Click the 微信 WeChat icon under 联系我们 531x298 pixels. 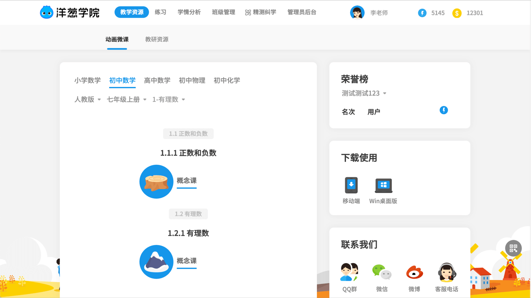(x=381, y=272)
